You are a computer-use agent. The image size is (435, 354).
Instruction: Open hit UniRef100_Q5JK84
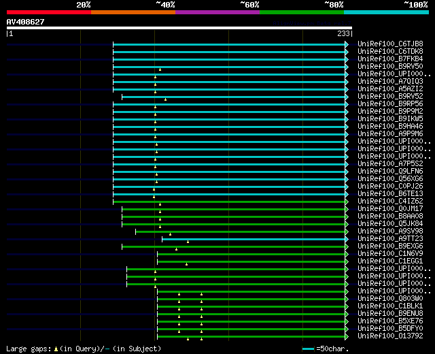[390, 224]
